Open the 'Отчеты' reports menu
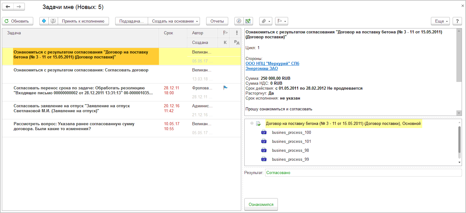Image resolution: width=466 pixels, height=213 pixels. (217, 21)
